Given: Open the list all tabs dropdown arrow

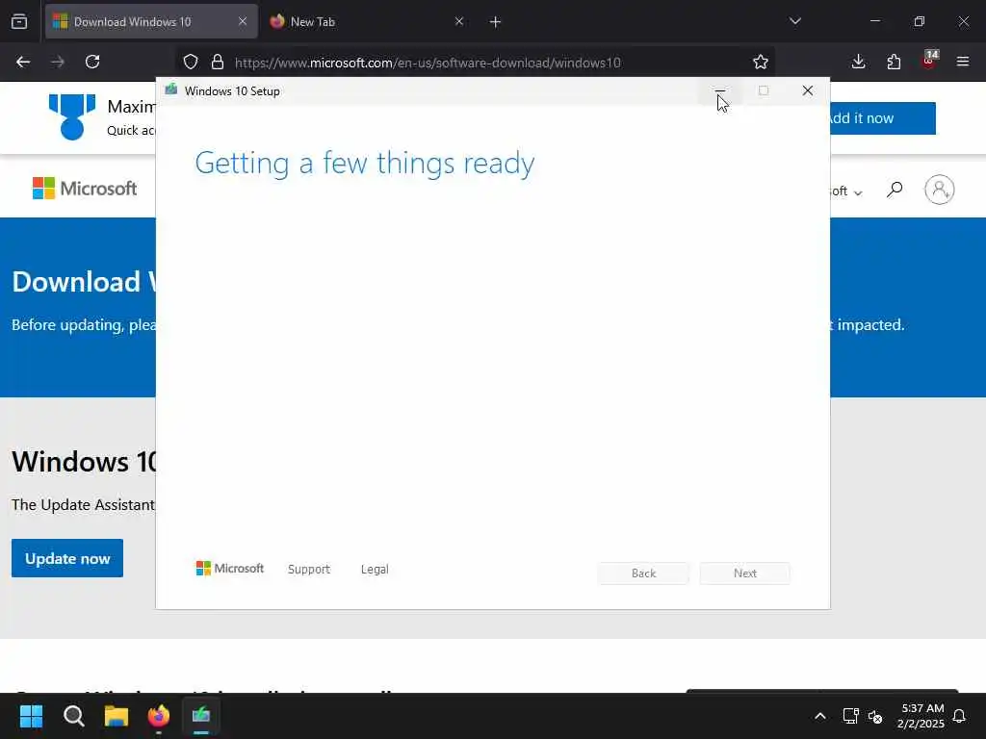Looking at the screenshot, I should coord(794,21).
